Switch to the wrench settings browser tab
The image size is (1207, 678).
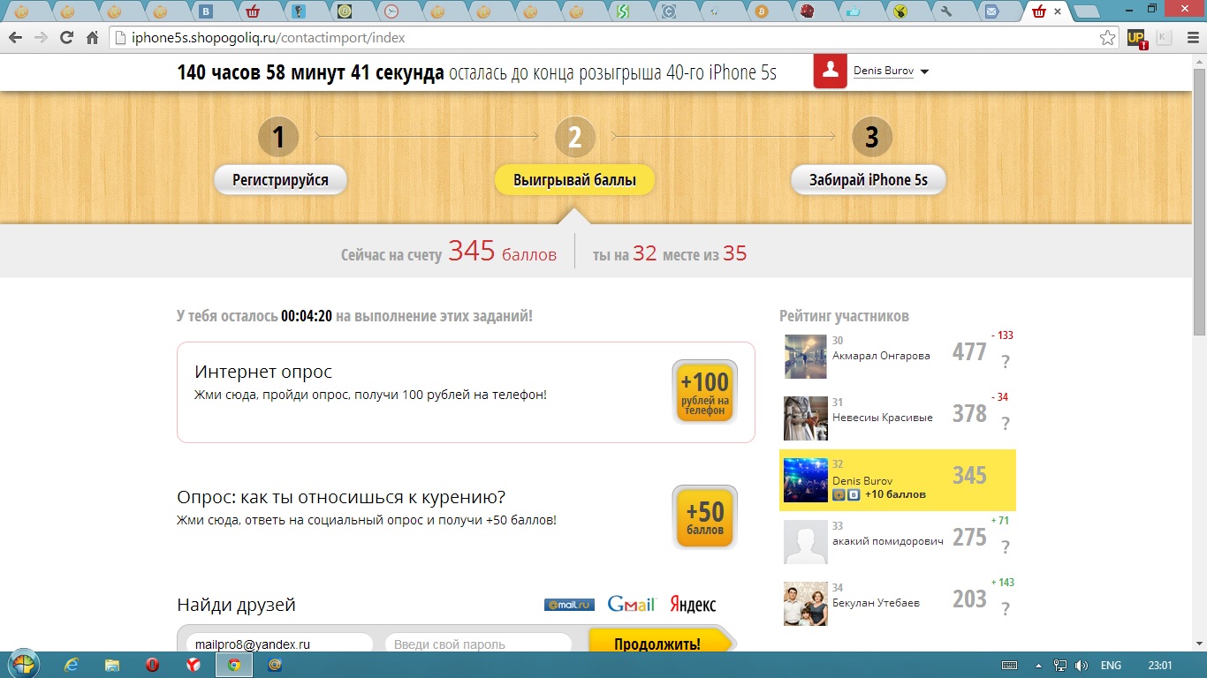pos(946,11)
